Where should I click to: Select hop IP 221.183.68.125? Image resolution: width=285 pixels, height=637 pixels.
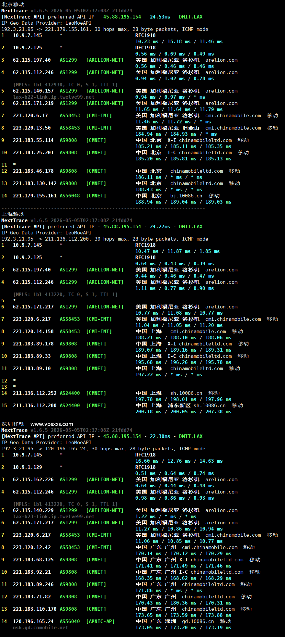[x=33, y=560]
